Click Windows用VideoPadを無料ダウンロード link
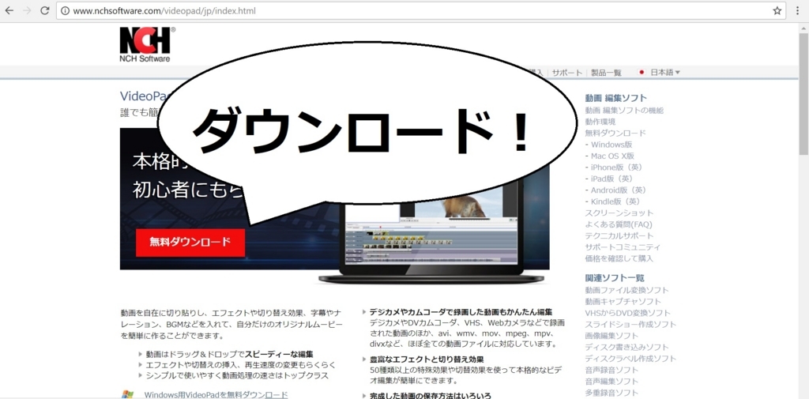Viewport: 809px width, 399px height. [216, 395]
